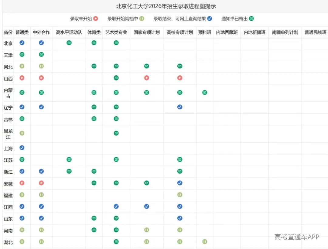Click 天津 中外合作 green mail icon

(x=41, y=54)
